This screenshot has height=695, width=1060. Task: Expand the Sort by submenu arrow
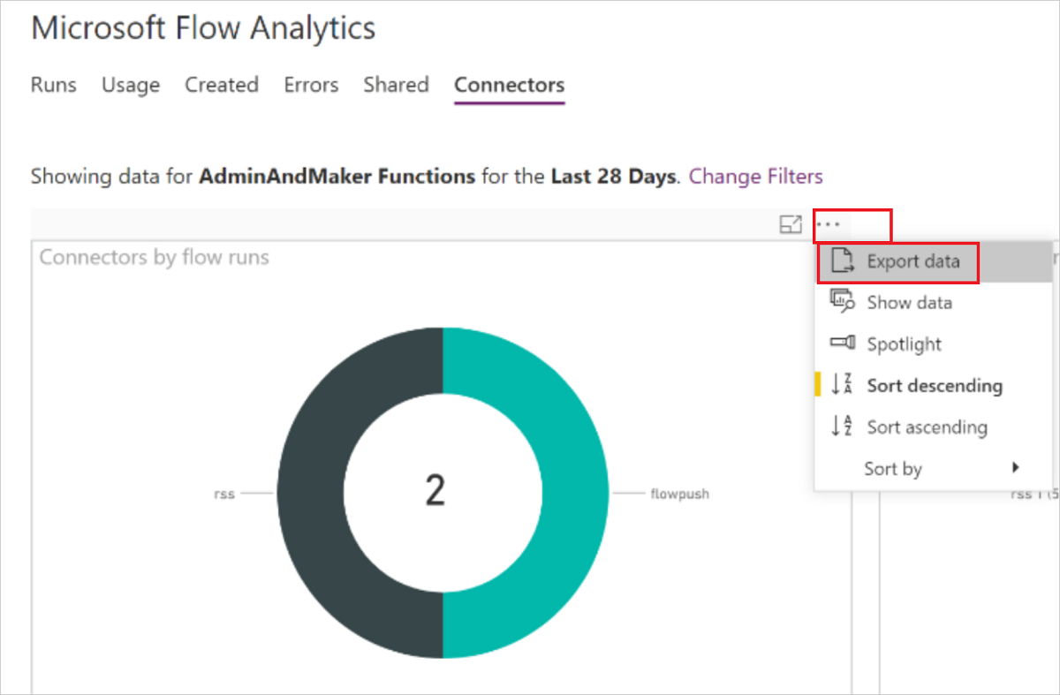click(x=1016, y=468)
